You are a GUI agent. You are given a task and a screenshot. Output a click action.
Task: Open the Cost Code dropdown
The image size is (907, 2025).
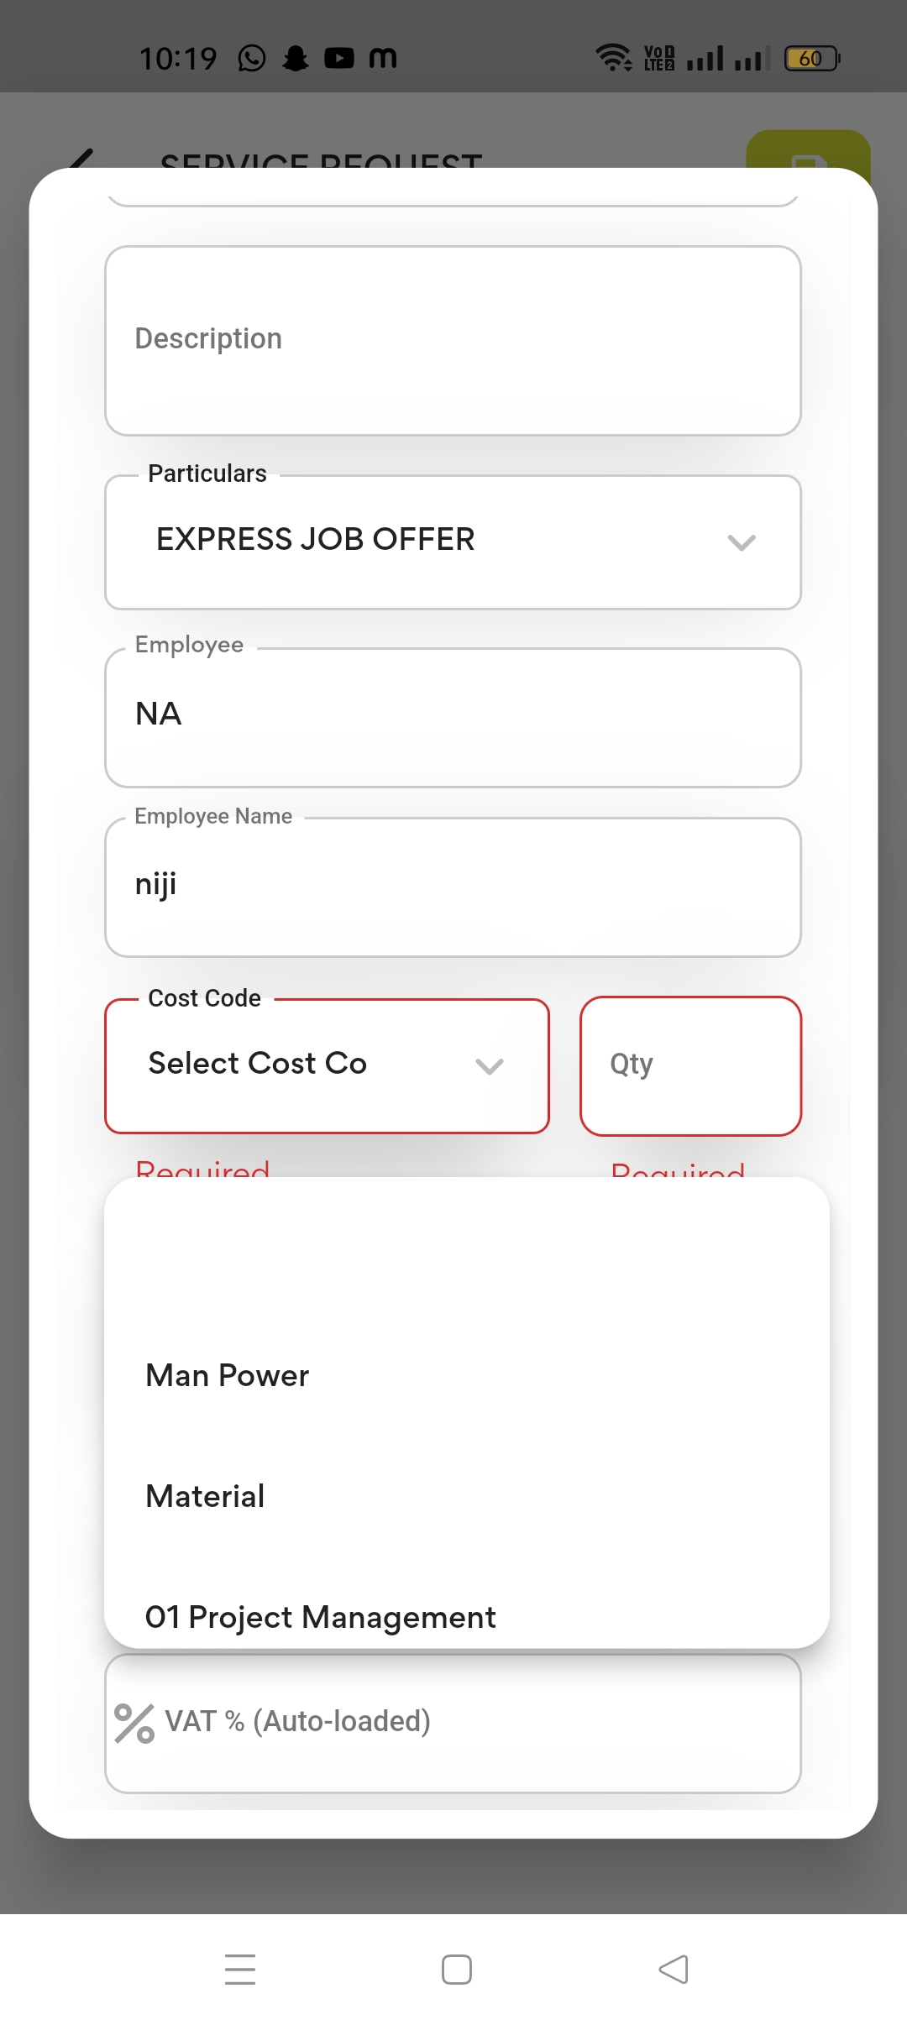(327, 1065)
